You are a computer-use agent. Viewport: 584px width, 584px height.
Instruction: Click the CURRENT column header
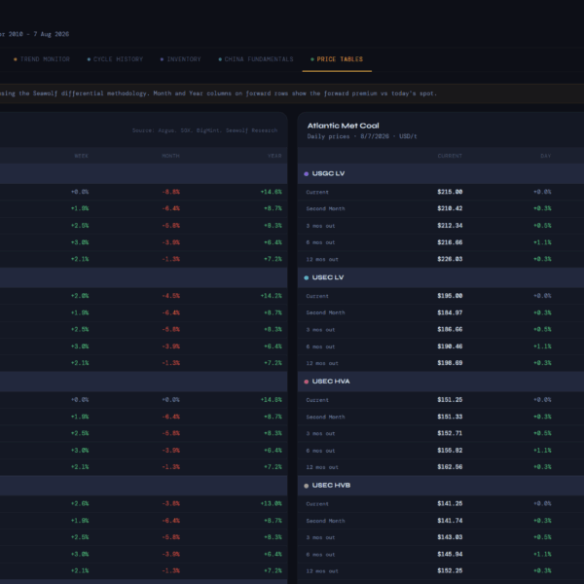point(450,156)
